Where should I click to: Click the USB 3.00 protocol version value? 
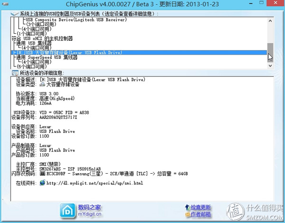pyautogui.click(x=49, y=93)
